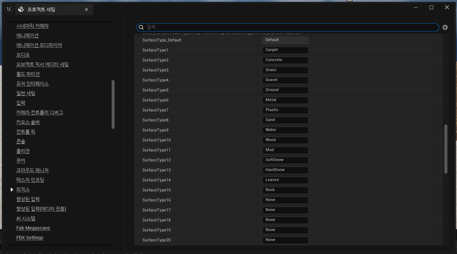
Task: Open 향상된 입력(에디터 전용) settings
Action: tap(41, 209)
